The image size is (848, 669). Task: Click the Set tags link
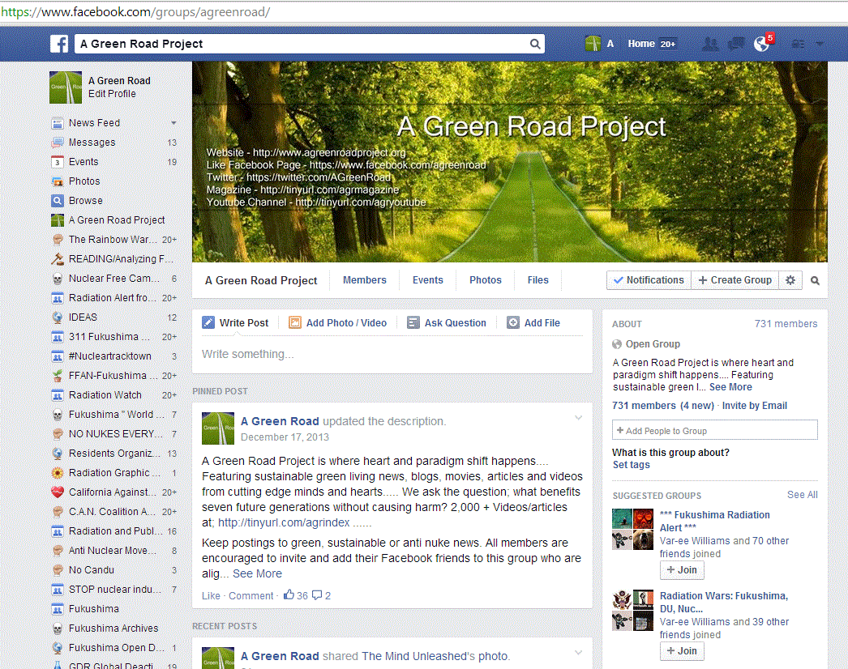point(631,465)
